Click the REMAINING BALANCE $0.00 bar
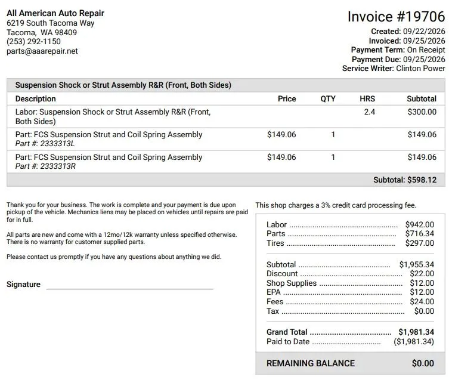The width and height of the screenshot is (449, 386). pos(350,363)
